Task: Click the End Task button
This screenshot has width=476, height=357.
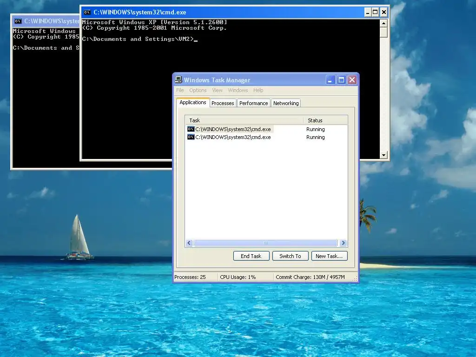Action: [251, 256]
